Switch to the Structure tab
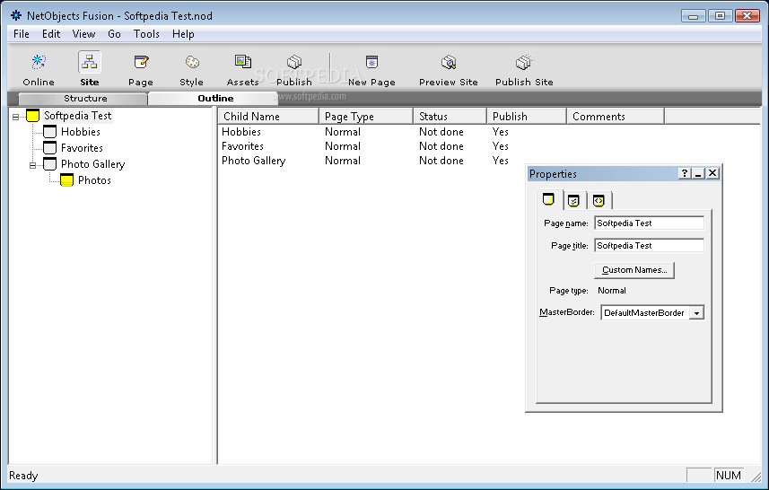The image size is (769, 490). pyautogui.click(x=83, y=99)
